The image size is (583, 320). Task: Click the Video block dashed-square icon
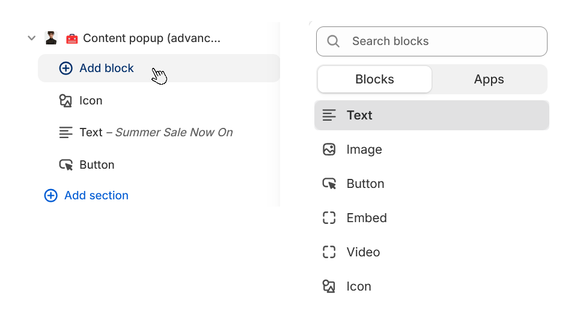[x=329, y=252]
